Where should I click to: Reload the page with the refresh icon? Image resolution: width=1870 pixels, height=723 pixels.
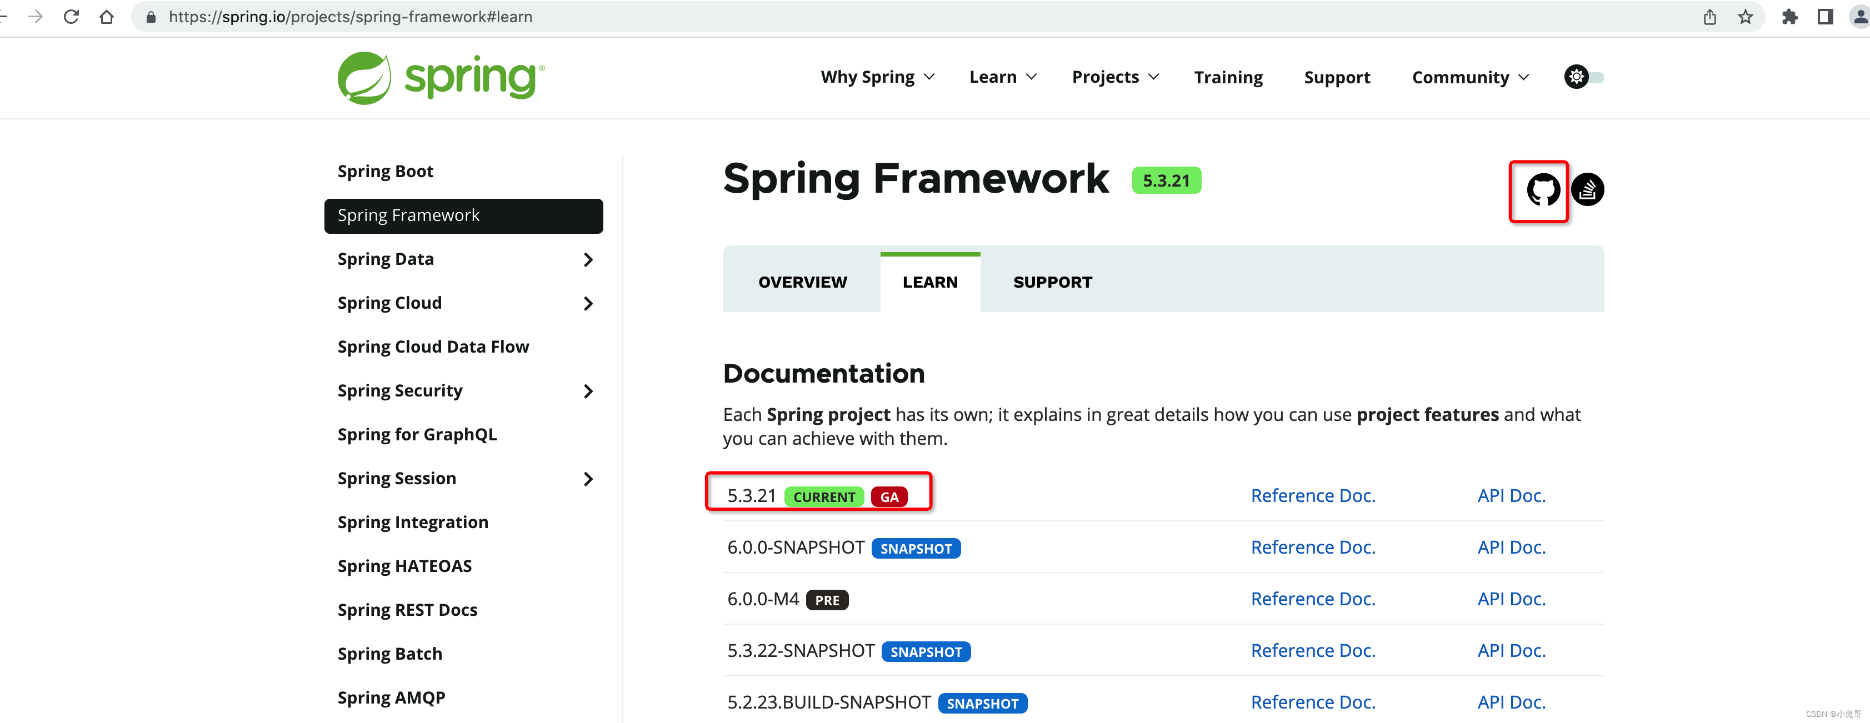click(71, 16)
